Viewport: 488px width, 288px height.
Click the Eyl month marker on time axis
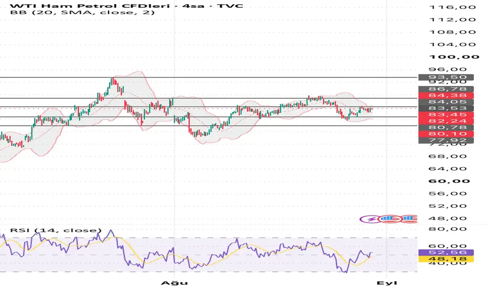click(x=387, y=283)
